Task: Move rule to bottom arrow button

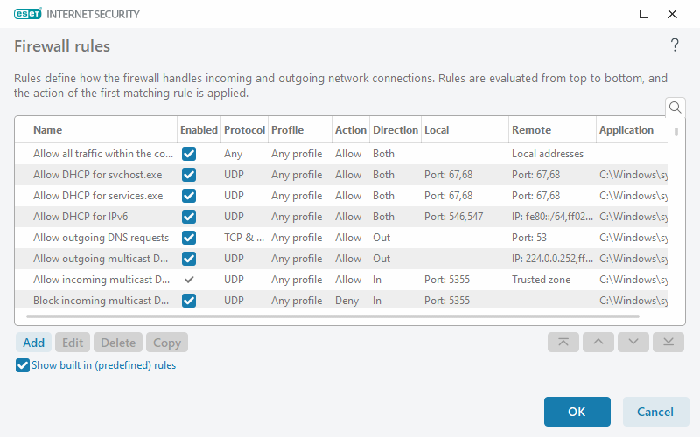Action: [668, 343]
